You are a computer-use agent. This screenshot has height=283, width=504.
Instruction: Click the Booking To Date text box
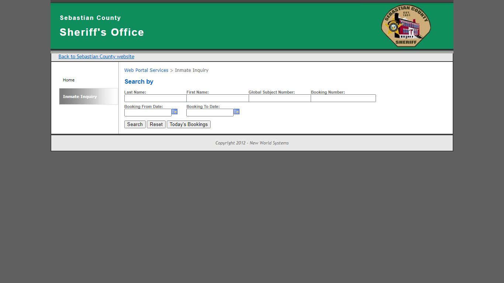[x=210, y=113]
